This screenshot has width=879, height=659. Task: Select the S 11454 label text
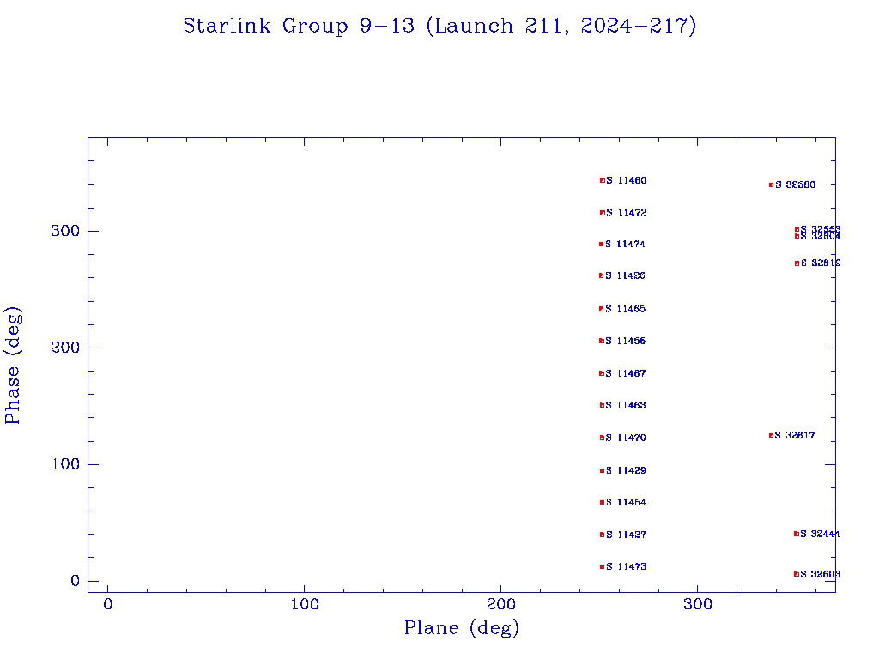pyautogui.click(x=626, y=503)
